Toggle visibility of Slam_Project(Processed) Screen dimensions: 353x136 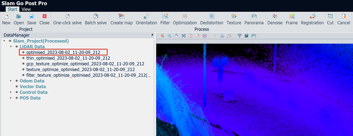pos(10,41)
